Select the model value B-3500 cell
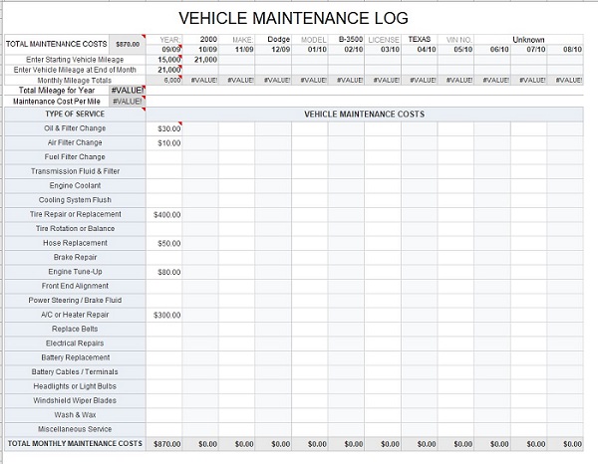 (346, 39)
